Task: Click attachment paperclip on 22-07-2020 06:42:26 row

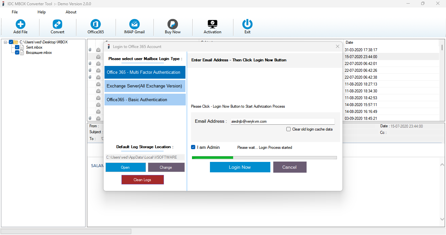Action: click(x=90, y=70)
